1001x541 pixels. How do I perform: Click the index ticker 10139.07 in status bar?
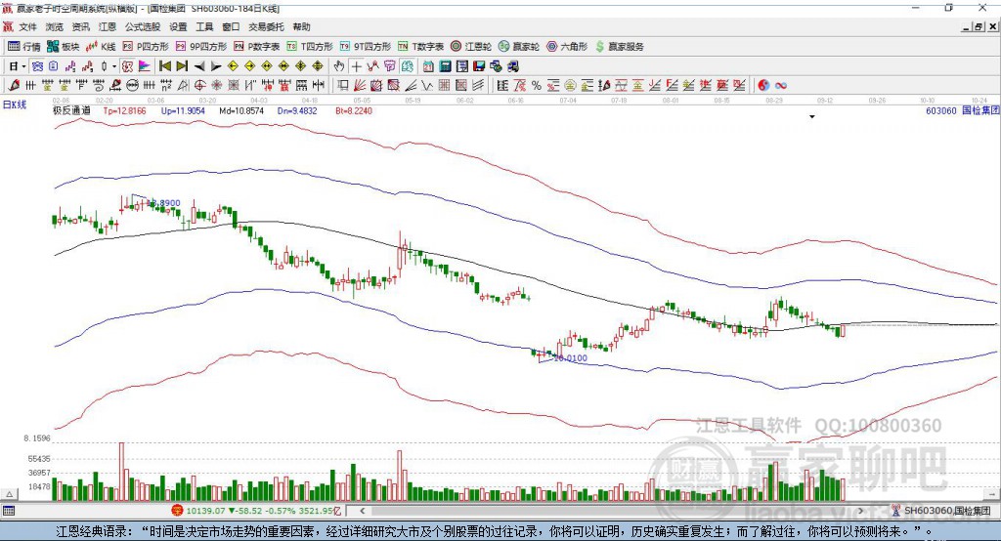coord(206,511)
